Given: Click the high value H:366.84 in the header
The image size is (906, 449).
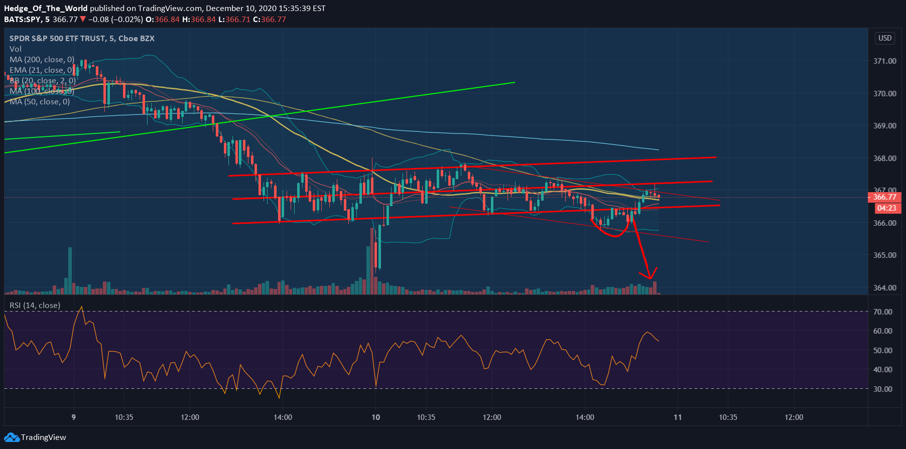Looking at the screenshot, I should coord(199,20).
